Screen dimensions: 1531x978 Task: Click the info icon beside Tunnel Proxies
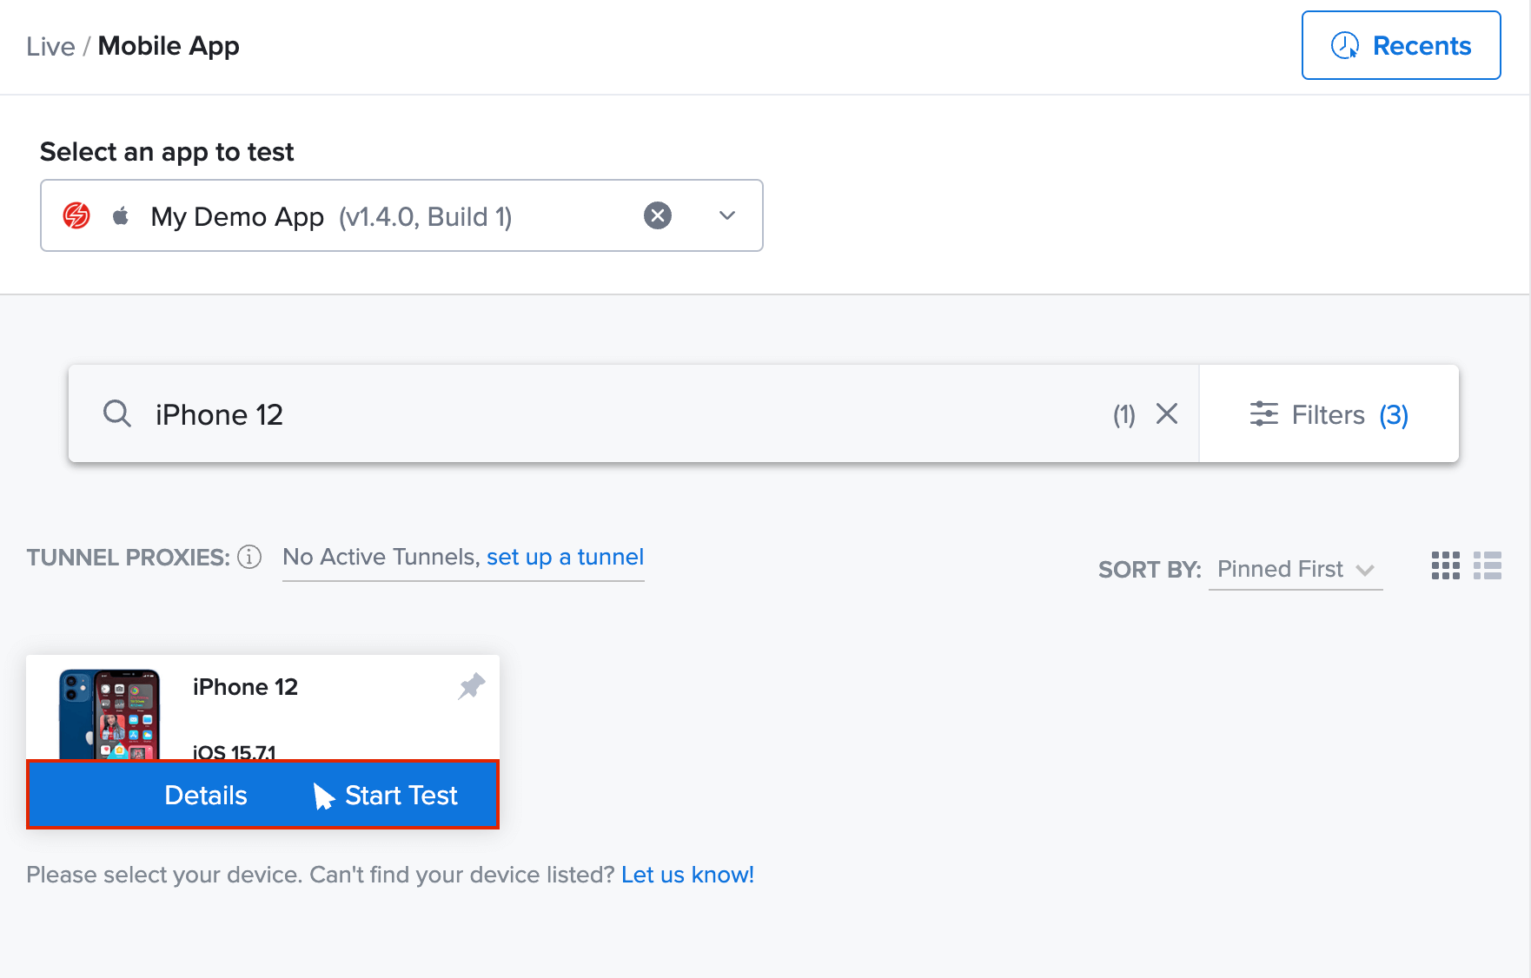click(249, 557)
